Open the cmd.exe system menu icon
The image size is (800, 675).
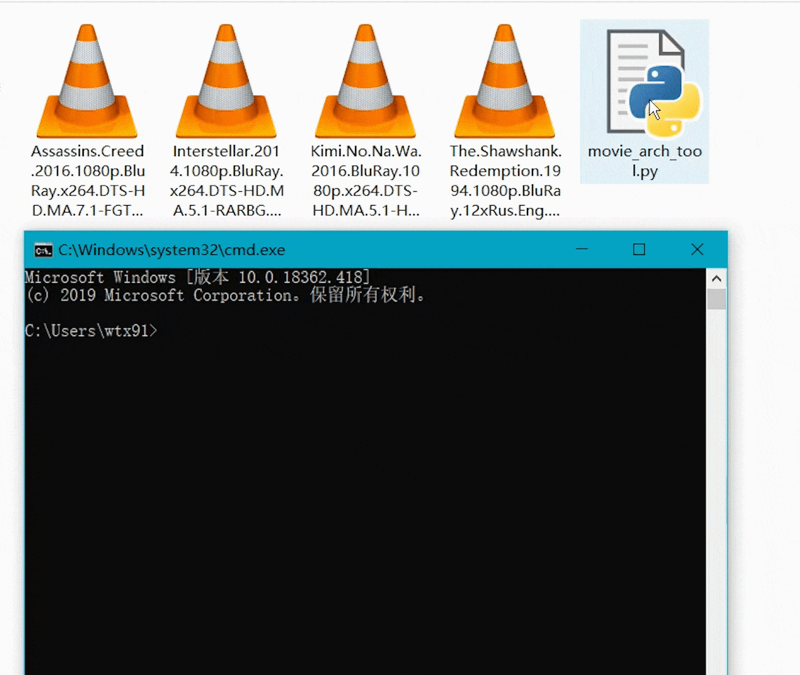pos(43,251)
